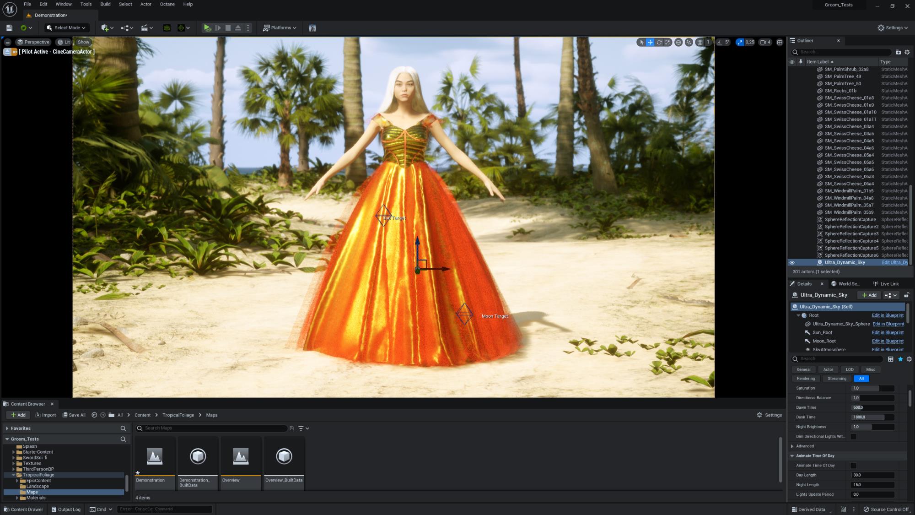Switch to the World Settings tab
The width and height of the screenshot is (915, 515).
tap(846, 284)
